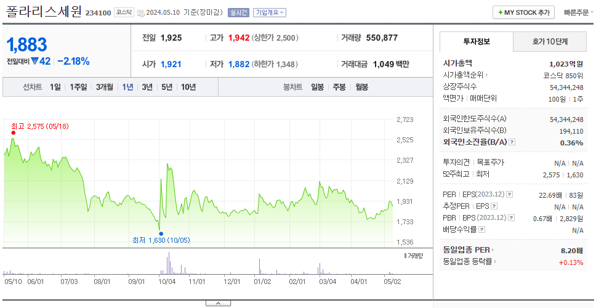Click the 실시간 real-time badge
Image resolution: width=596 pixels, height=308 pixels.
pyautogui.click(x=238, y=12)
